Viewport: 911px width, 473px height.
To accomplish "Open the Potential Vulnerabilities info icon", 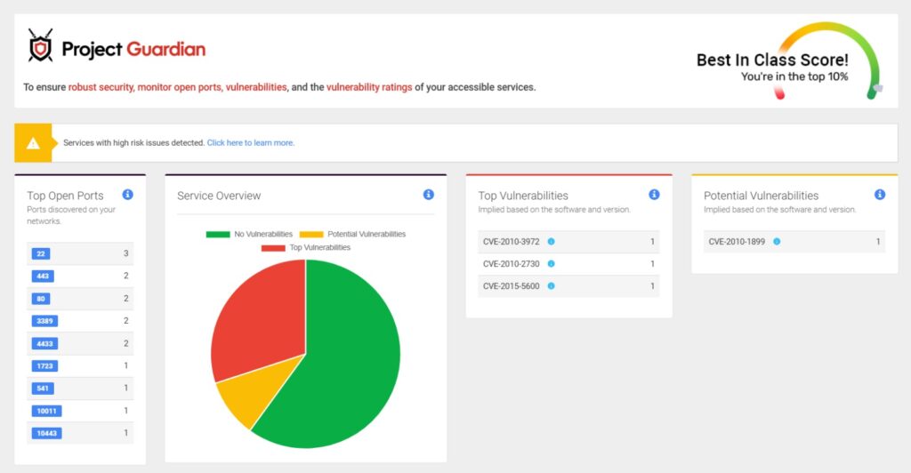I will pos(880,195).
